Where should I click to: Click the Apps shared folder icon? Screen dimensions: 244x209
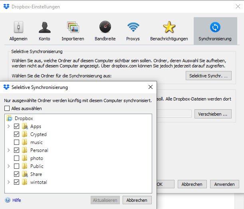pyautogui.click(x=25, y=126)
